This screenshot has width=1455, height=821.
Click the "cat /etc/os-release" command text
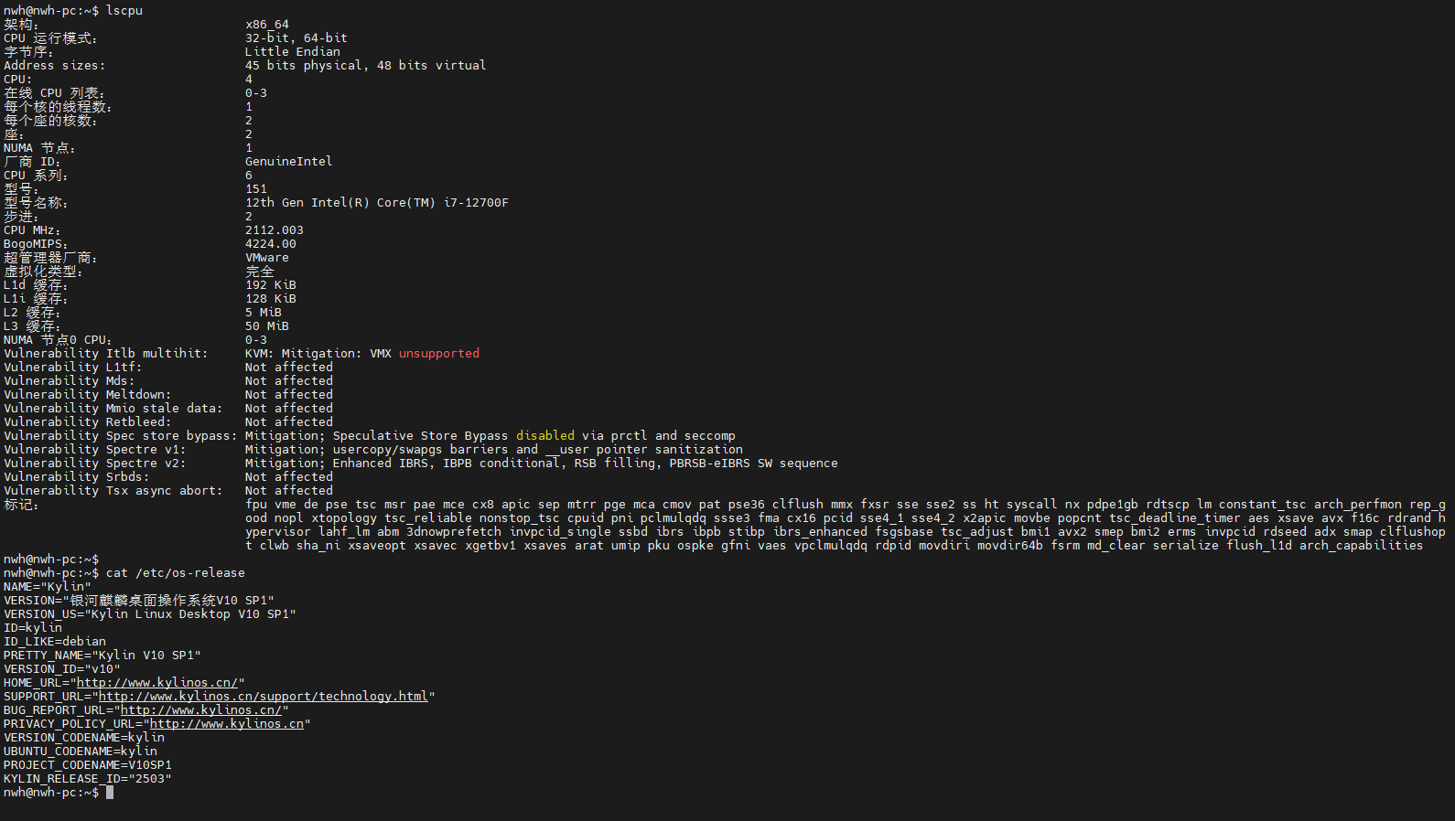(176, 573)
